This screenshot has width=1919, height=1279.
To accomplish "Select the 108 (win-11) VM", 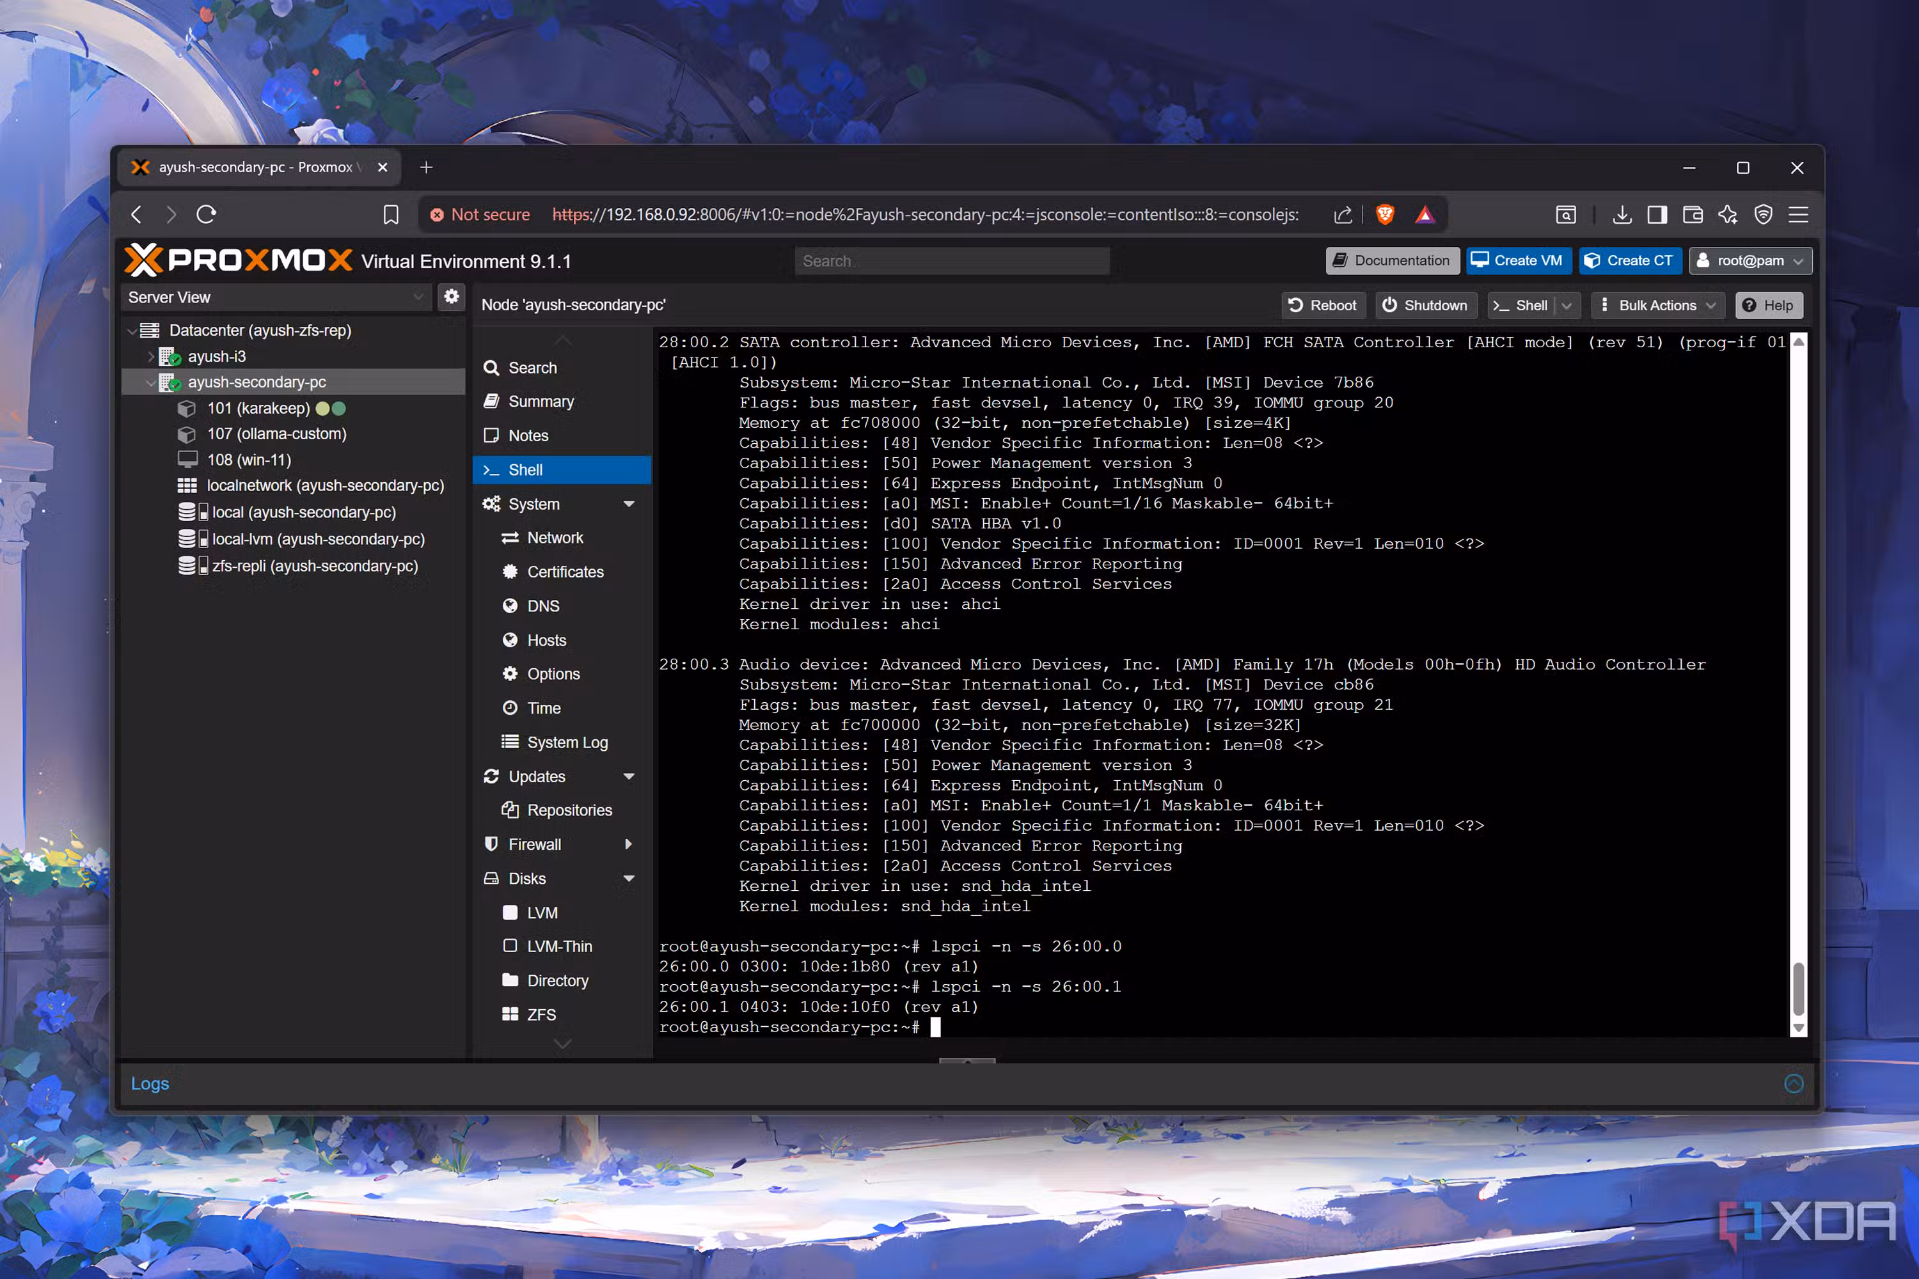I will pyautogui.click(x=249, y=460).
